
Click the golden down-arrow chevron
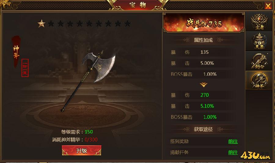204,85
